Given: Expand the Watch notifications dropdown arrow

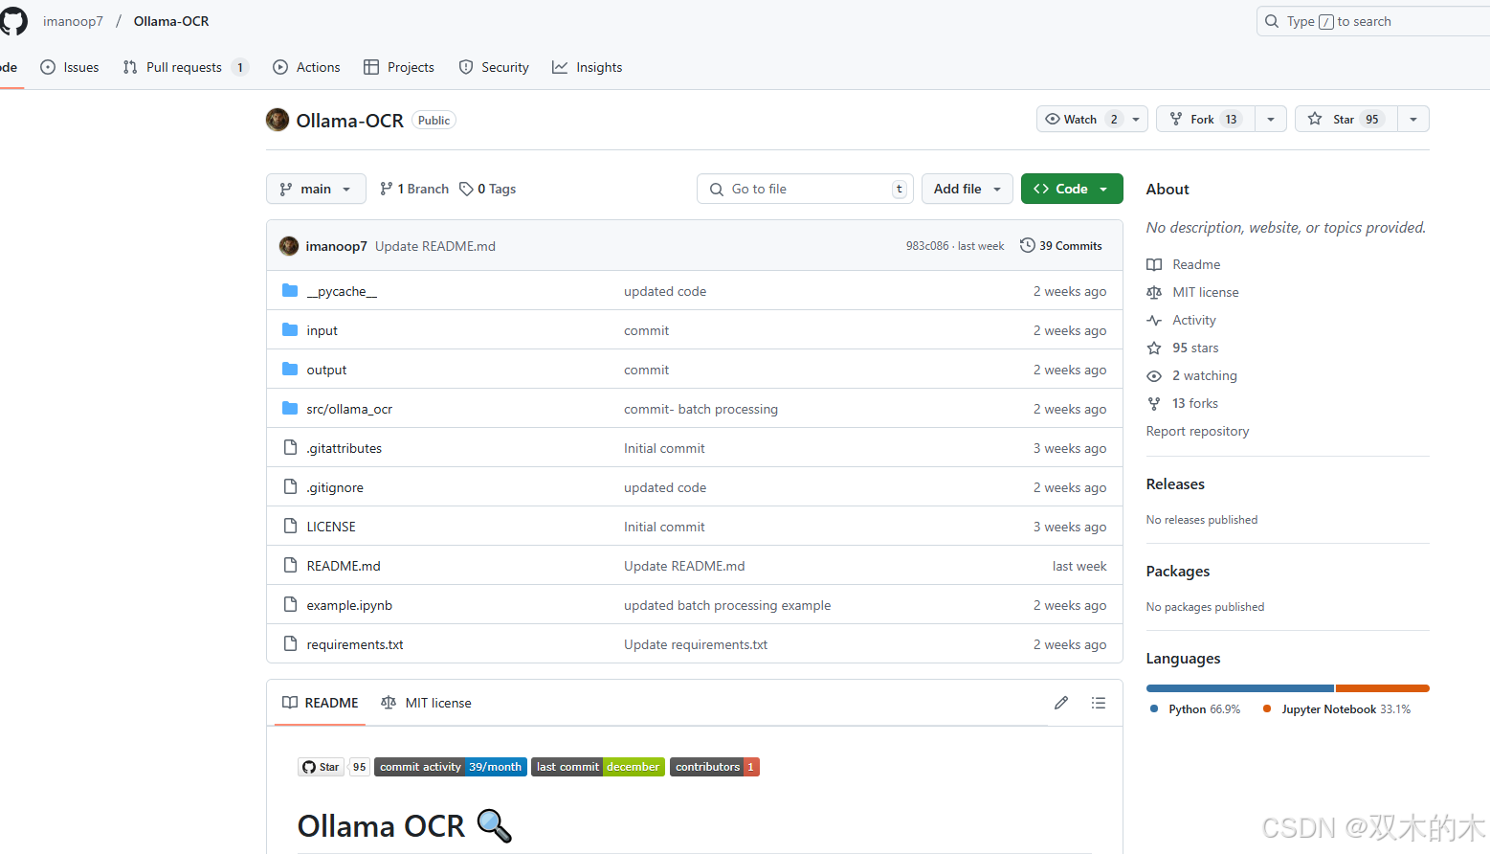Looking at the screenshot, I should 1136,119.
